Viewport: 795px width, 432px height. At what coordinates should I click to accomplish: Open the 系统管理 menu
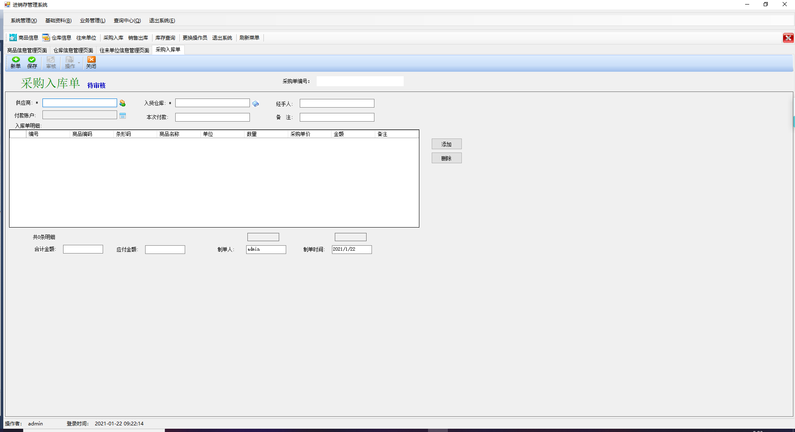pyautogui.click(x=24, y=21)
